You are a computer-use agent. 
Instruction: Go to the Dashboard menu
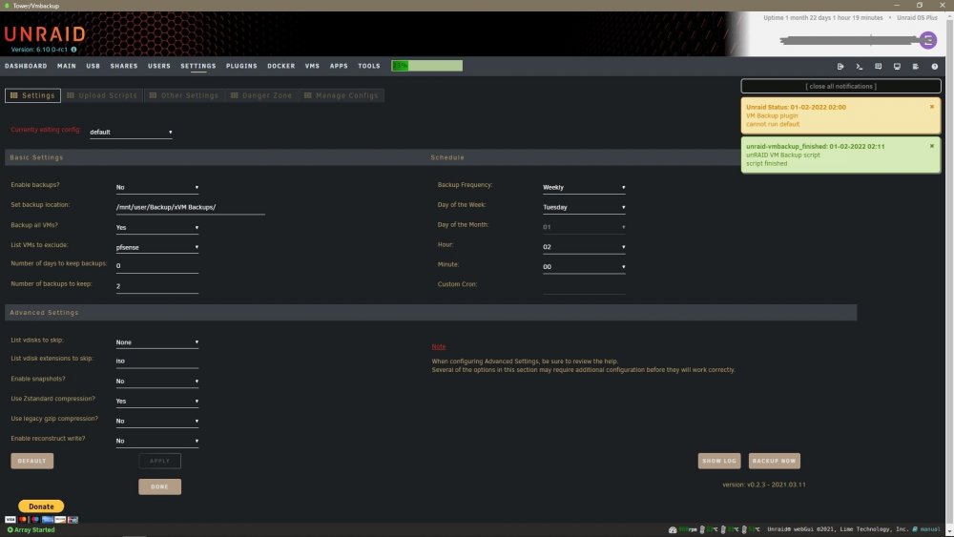tap(26, 66)
